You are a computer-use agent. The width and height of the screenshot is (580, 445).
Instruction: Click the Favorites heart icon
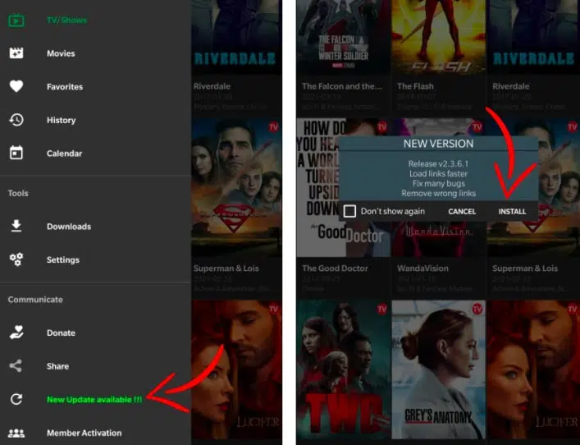(x=16, y=86)
